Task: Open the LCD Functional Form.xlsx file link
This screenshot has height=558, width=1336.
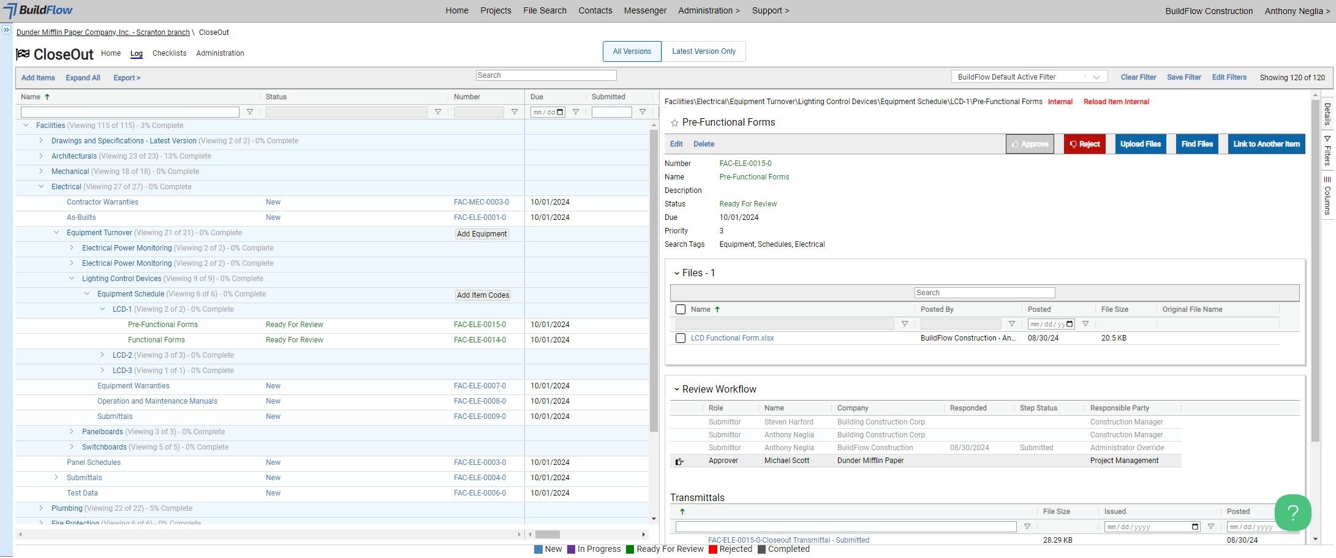Action: pyautogui.click(x=732, y=338)
